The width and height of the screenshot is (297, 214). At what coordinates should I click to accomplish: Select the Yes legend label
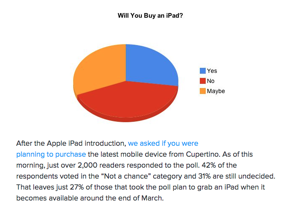click(212, 71)
